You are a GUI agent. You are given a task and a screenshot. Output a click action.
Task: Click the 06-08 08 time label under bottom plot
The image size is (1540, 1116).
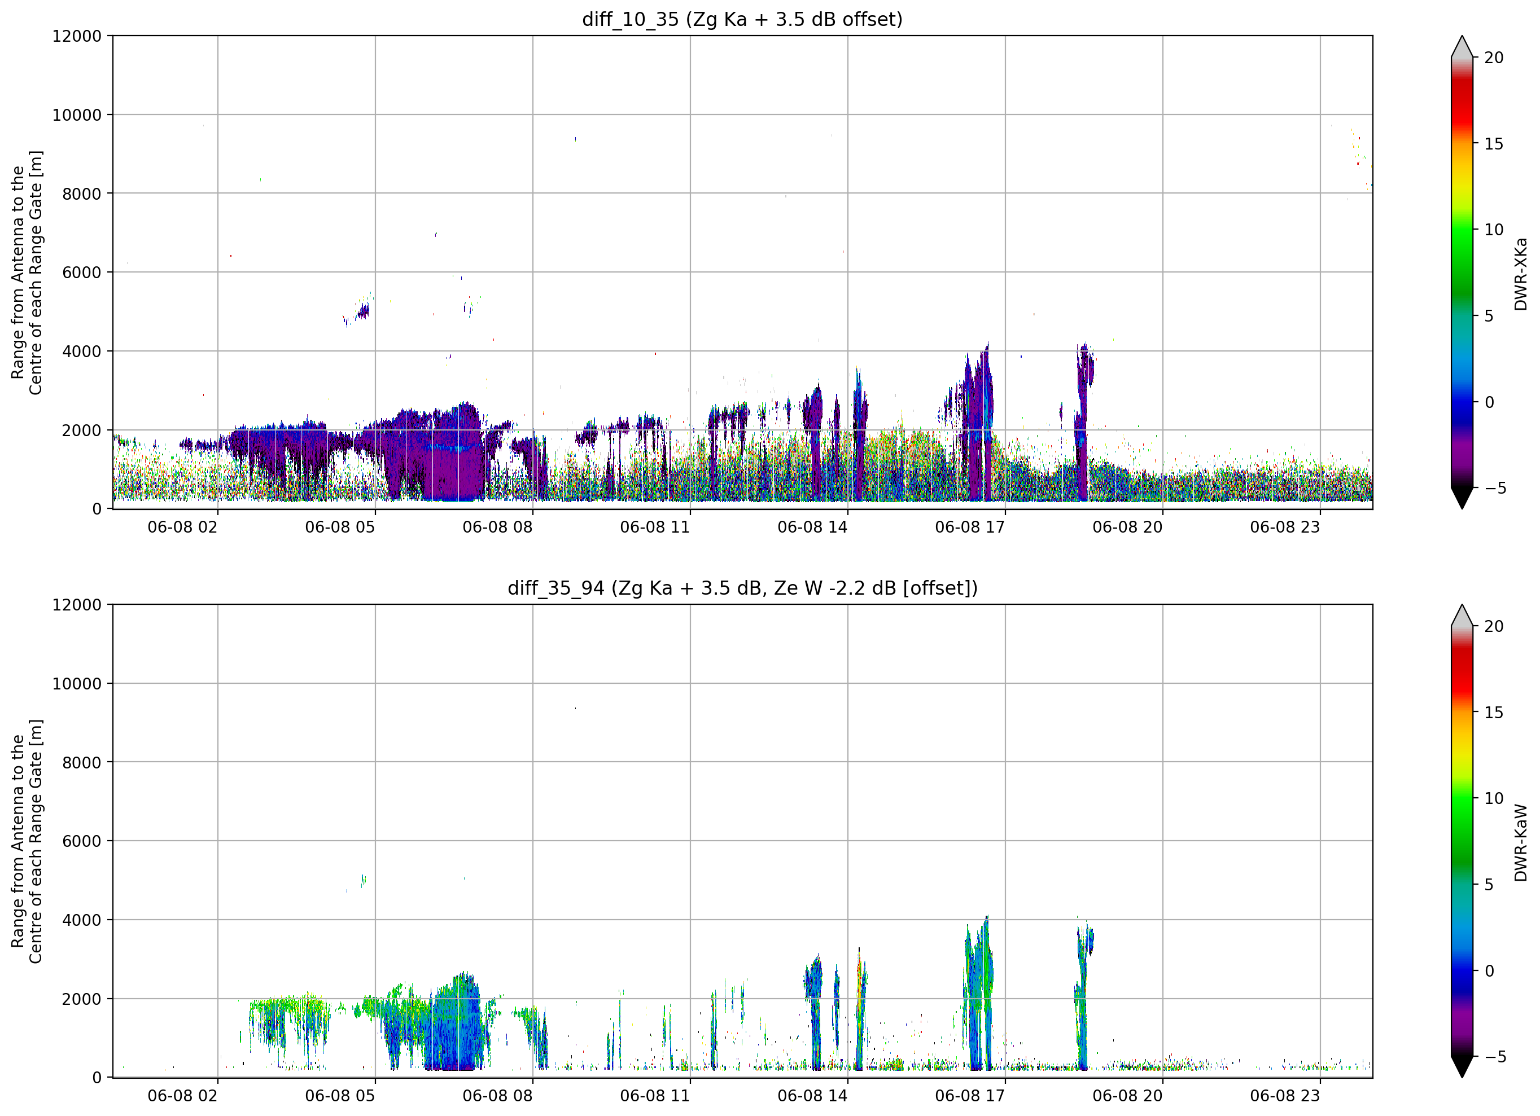498,1096
